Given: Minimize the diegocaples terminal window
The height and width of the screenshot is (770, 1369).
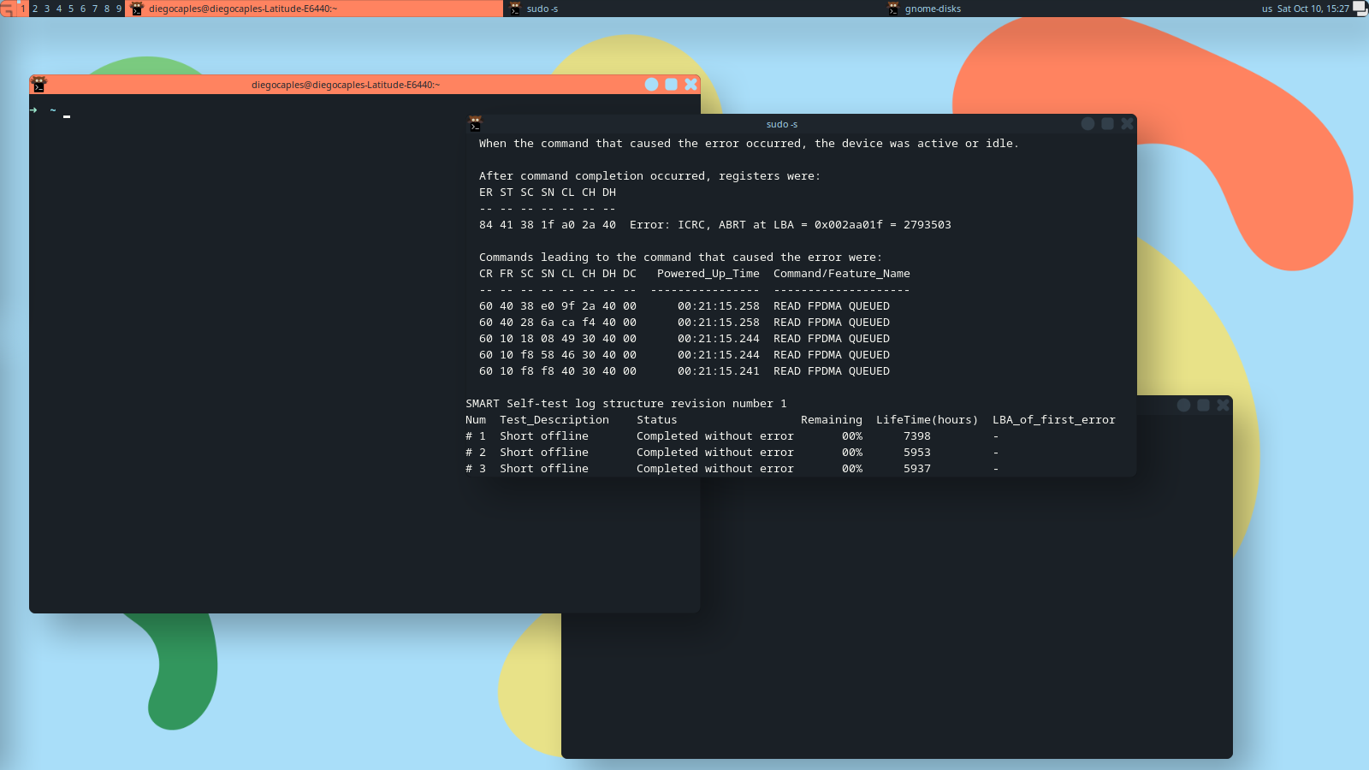Looking at the screenshot, I should point(652,84).
